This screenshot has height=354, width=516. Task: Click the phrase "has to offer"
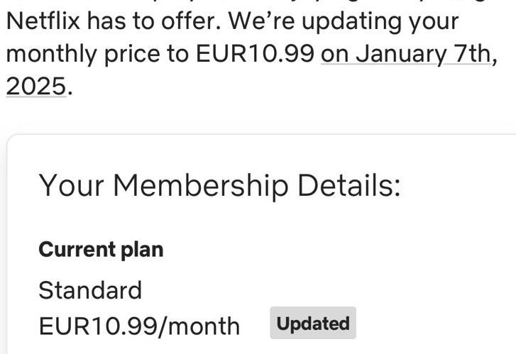[150, 21]
